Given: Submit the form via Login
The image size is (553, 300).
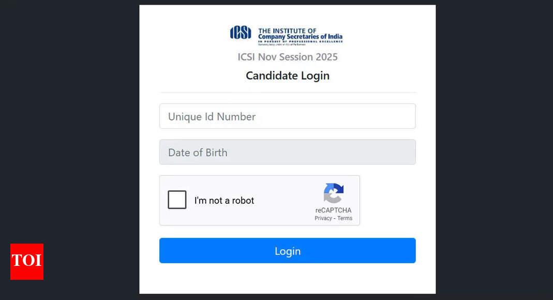Looking at the screenshot, I should tap(288, 250).
